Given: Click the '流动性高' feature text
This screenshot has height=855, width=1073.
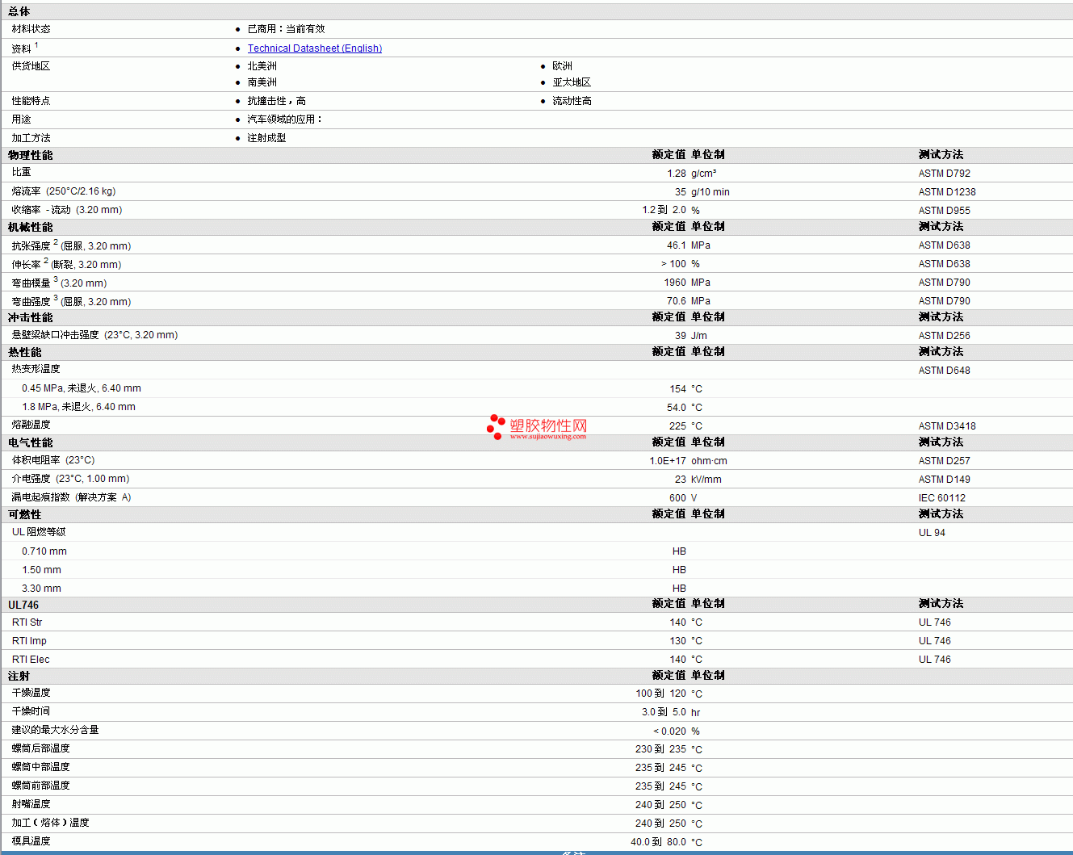Looking at the screenshot, I should pos(572,101).
